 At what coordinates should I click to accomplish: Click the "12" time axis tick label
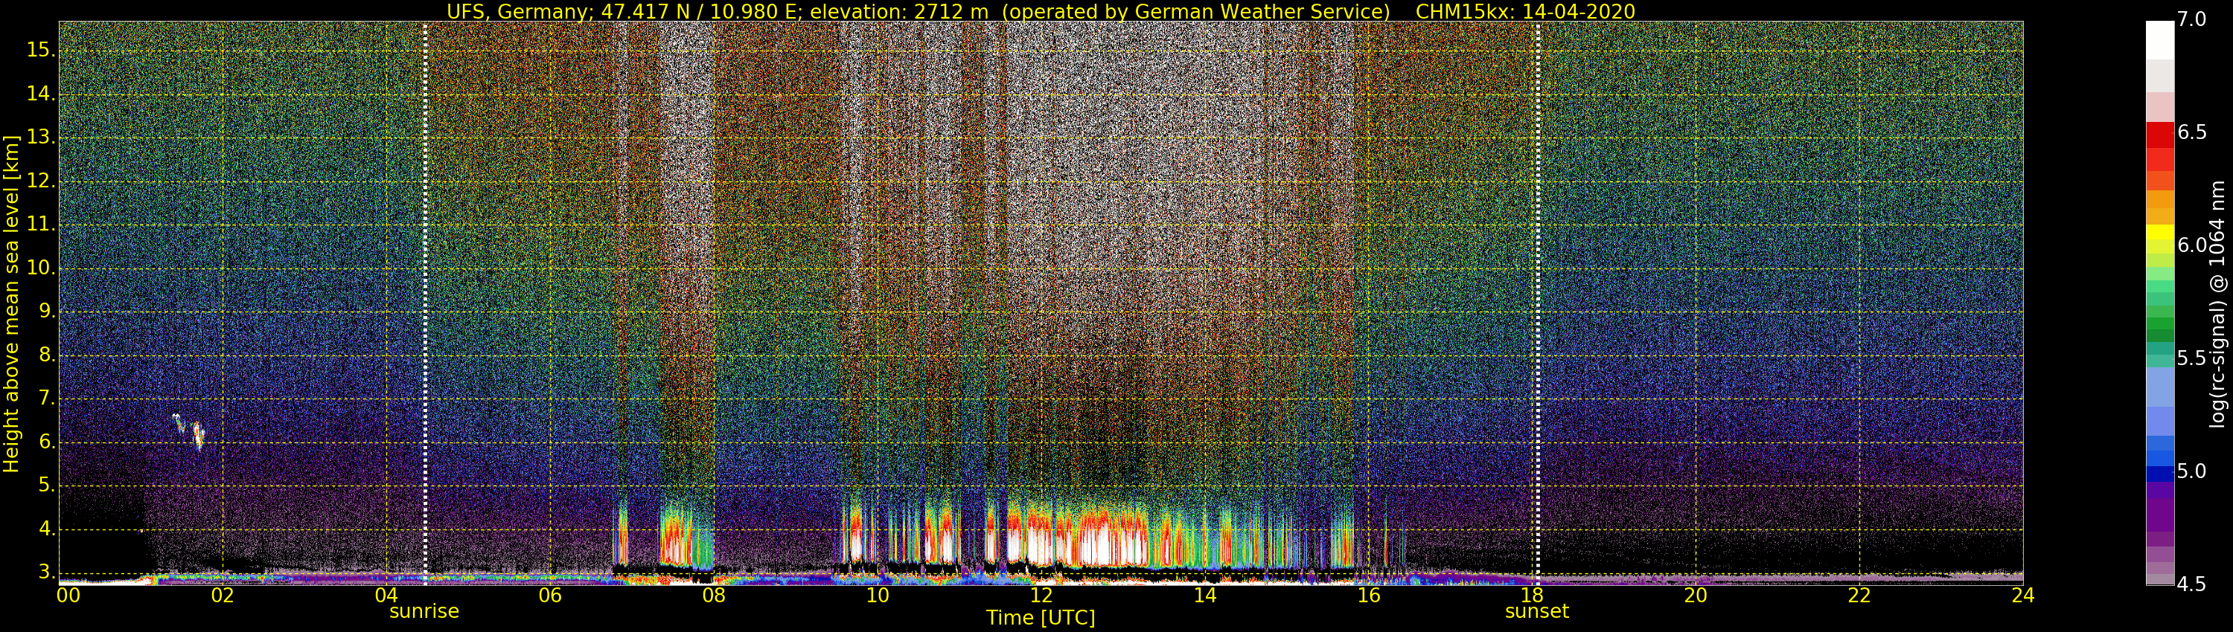coord(1041,596)
